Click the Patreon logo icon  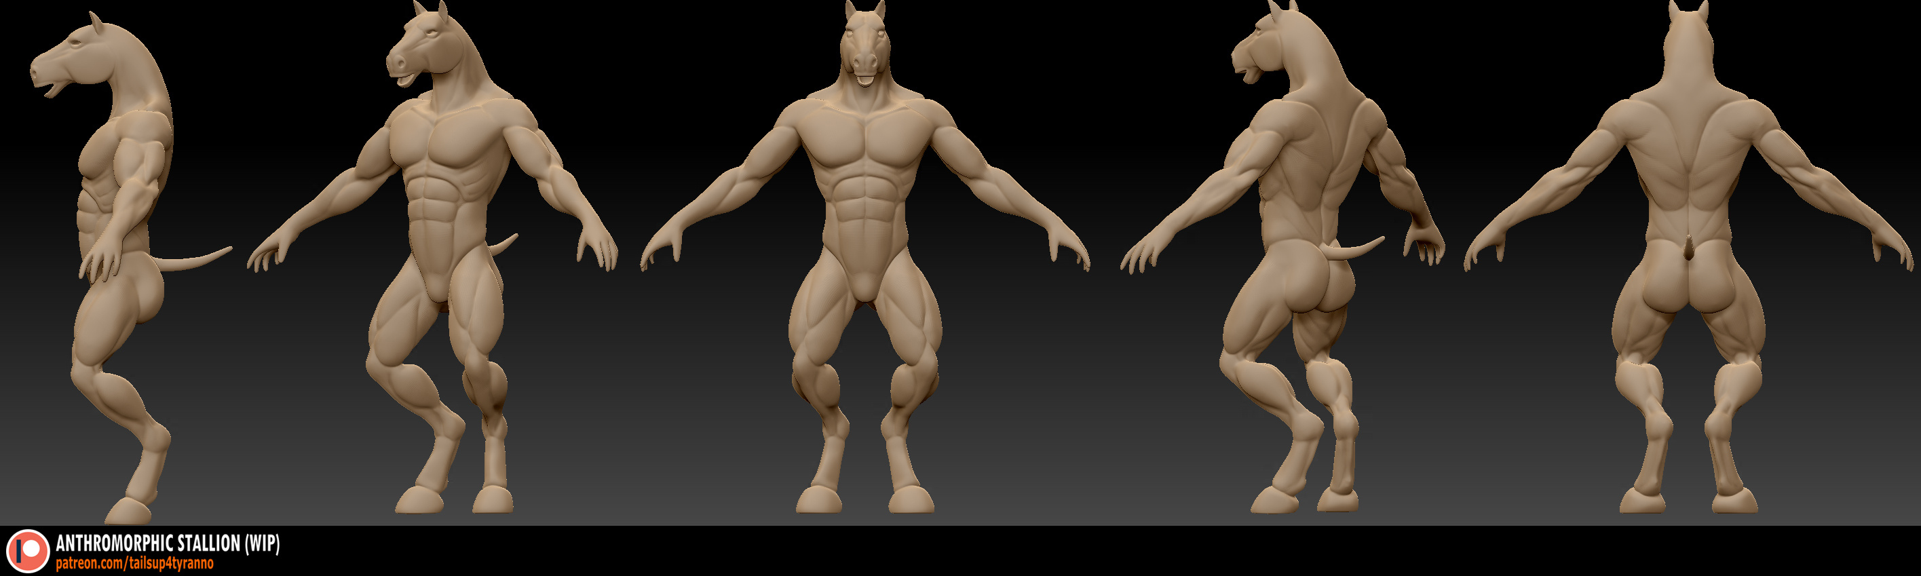pyautogui.click(x=28, y=552)
